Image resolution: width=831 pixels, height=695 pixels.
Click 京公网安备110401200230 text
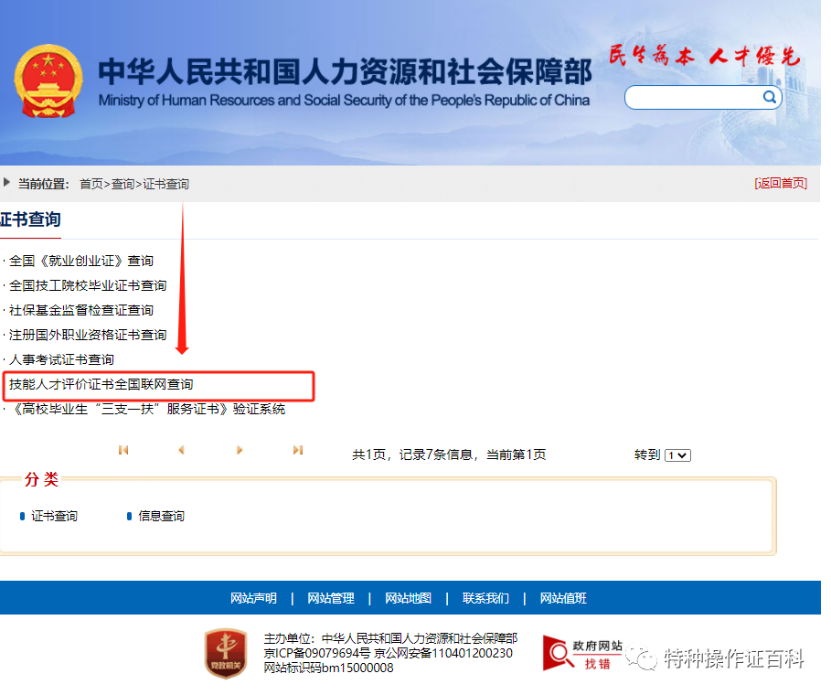[x=443, y=653]
